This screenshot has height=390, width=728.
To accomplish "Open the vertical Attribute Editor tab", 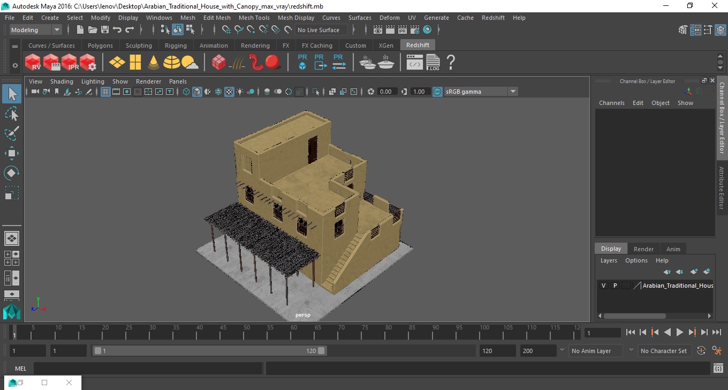I will point(722,188).
